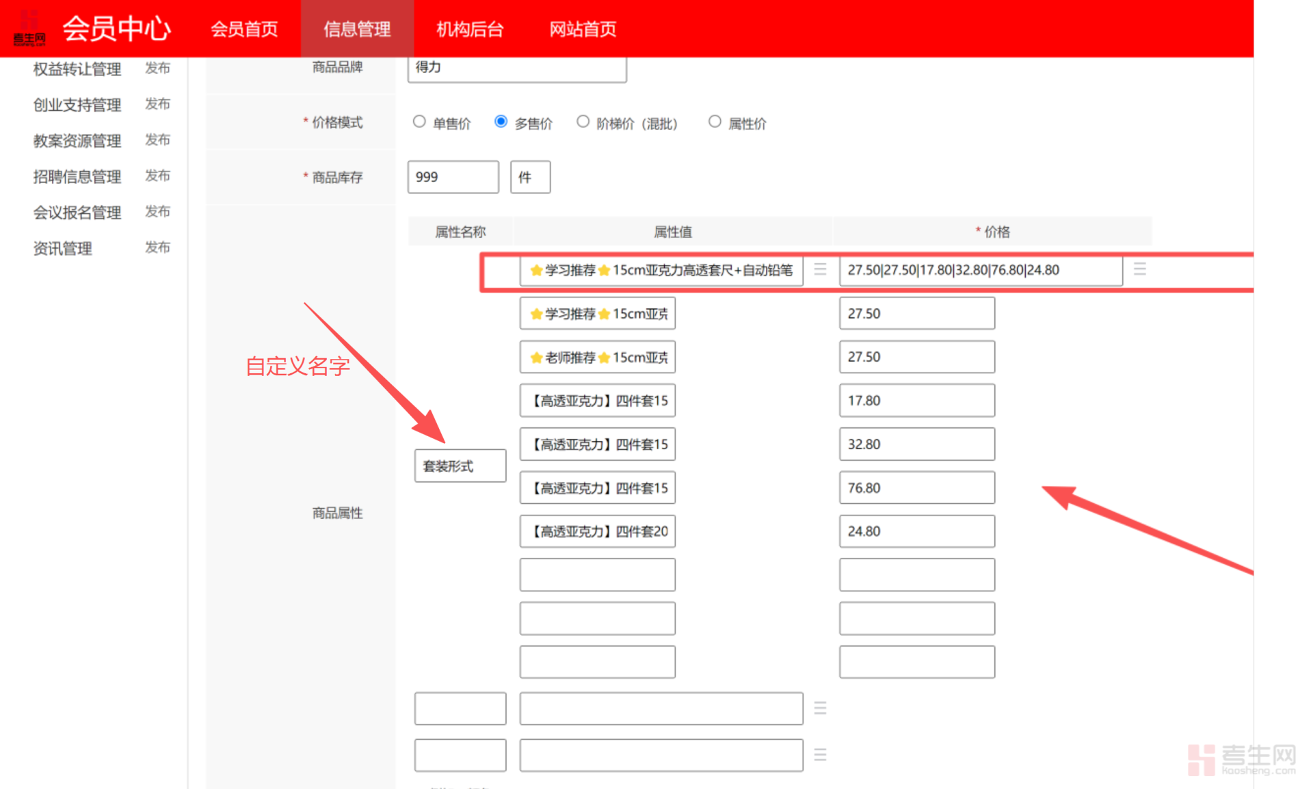The image size is (1313, 789).
Task: Select the 属性价 radio option
Action: pyautogui.click(x=715, y=122)
